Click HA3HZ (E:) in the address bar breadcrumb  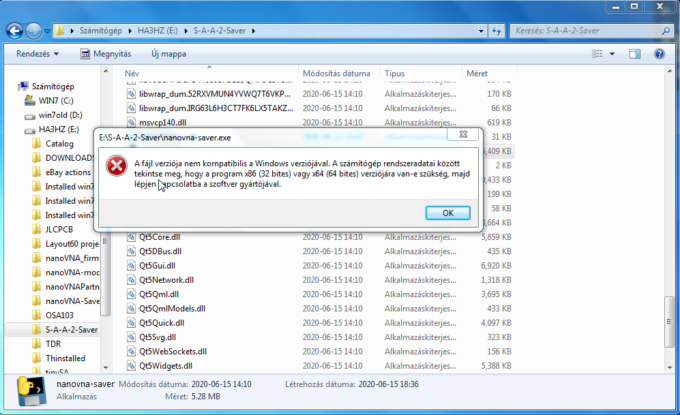click(x=158, y=31)
